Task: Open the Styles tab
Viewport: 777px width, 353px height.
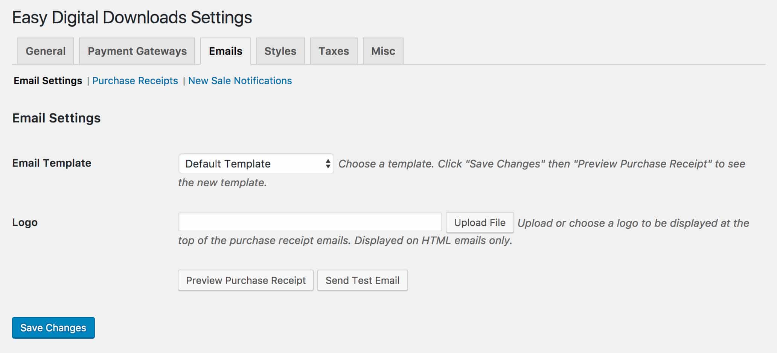Action: (280, 51)
